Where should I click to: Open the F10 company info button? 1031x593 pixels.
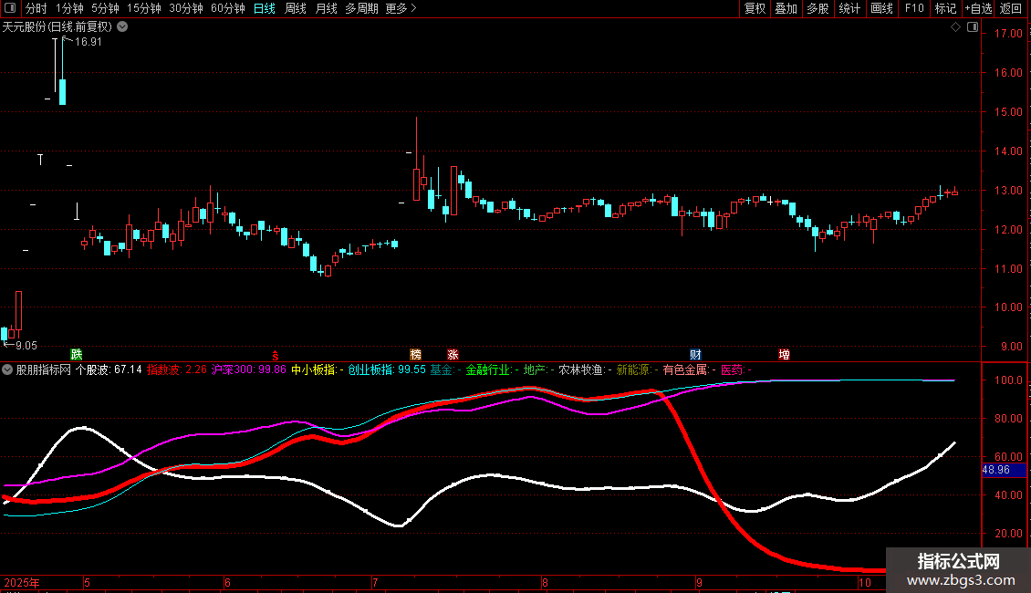pyautogui.click(x=913, y=9)
